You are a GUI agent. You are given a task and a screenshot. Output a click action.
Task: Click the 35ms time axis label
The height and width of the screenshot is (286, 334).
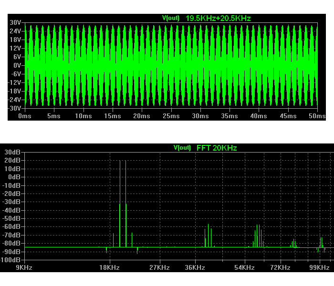click(230, 116)
